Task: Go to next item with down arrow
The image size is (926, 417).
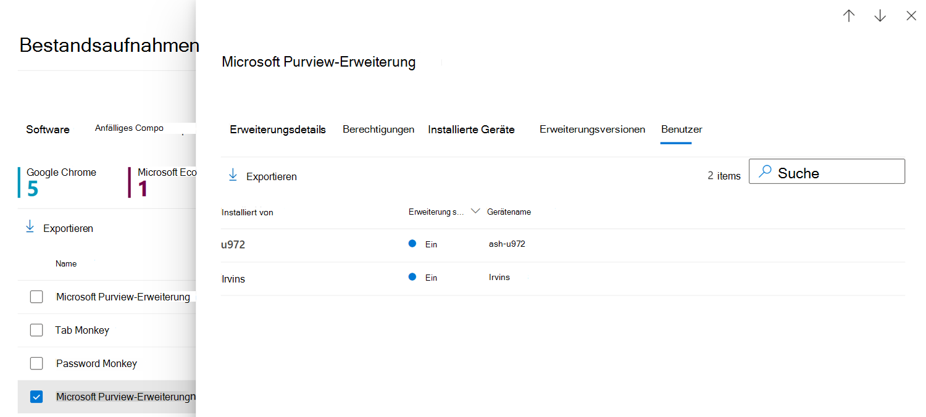Action: click(x=880, y=16)
